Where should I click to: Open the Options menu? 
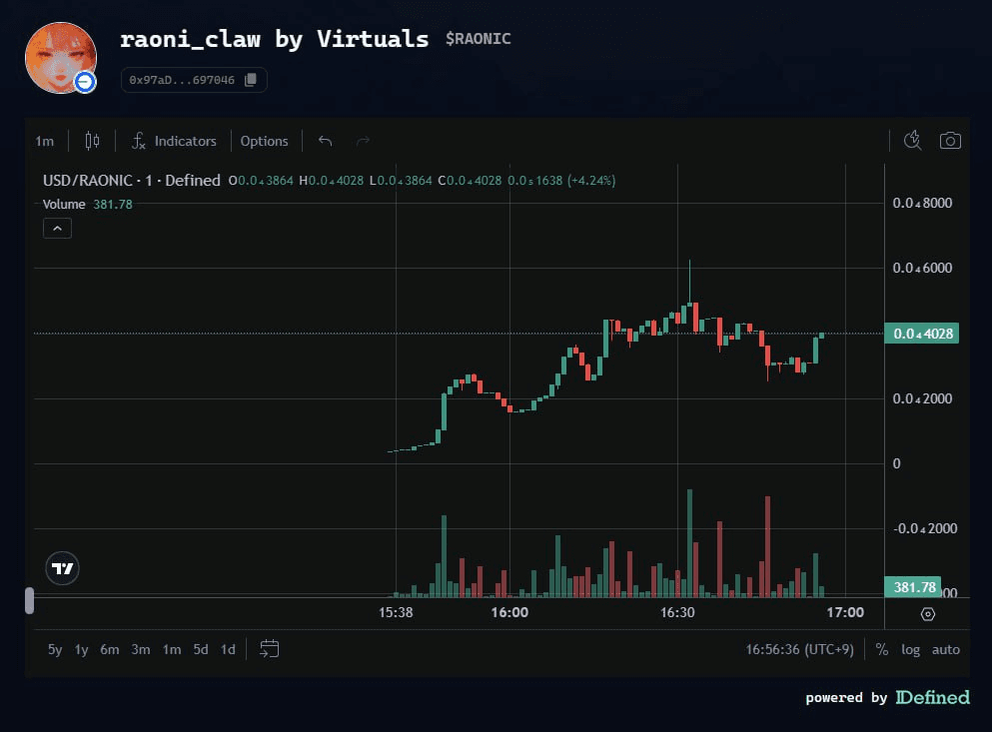point(264,141)
